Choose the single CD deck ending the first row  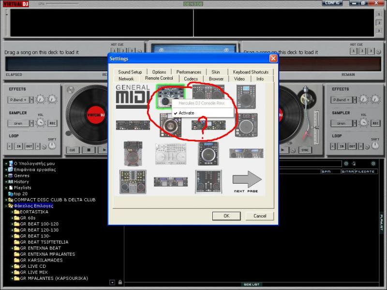(246, 96)
